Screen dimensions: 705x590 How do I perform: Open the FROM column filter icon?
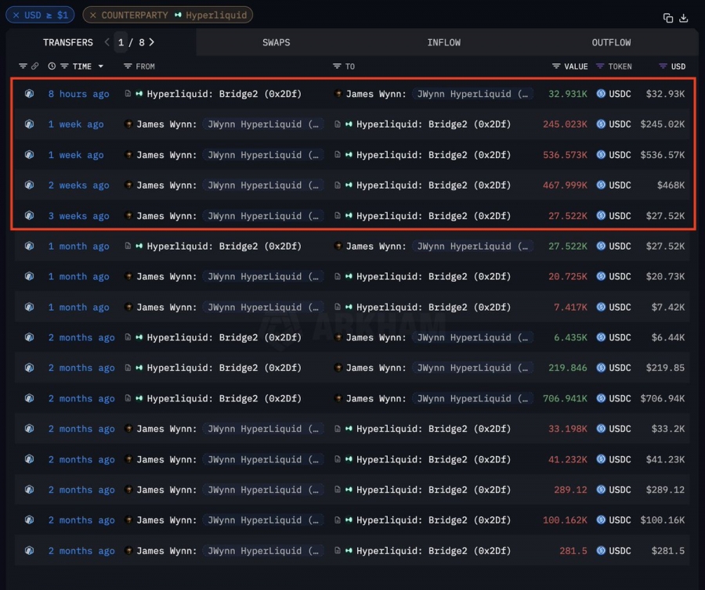point(128,67)
